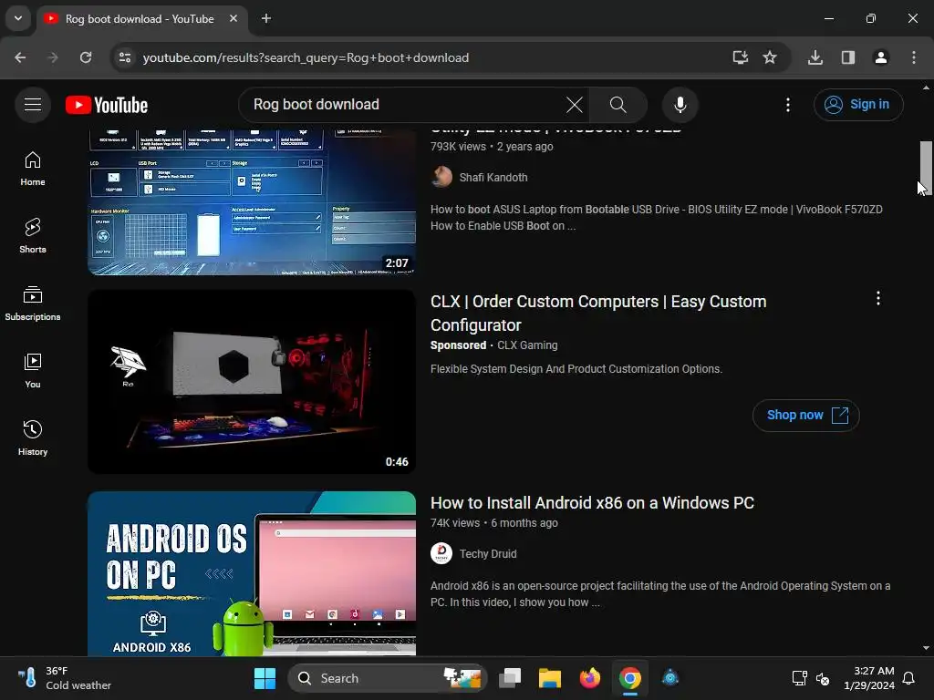Go back in browser

(x=20, y=57)
